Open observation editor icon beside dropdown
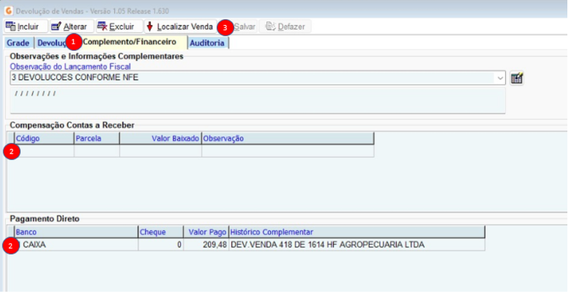Viewport: 569px width, 295px height. click(516, 78)
